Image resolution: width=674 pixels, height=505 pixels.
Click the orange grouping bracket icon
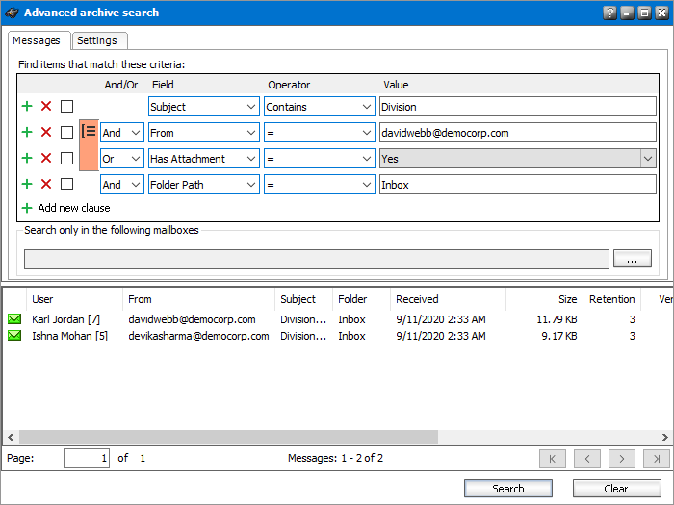click(x=89, y=132)
